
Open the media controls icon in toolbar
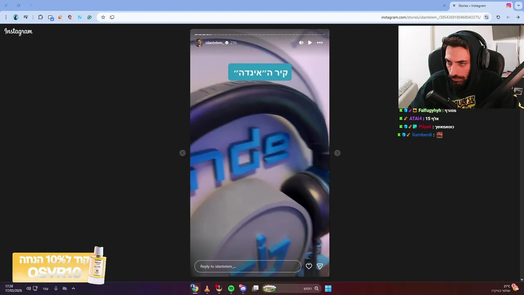tap(26, 17)
